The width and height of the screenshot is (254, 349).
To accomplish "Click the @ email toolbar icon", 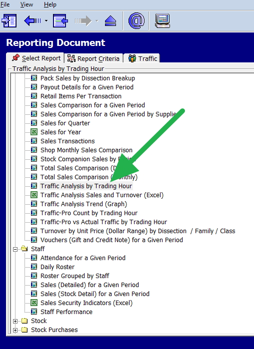I will click(x=136, y=20).
